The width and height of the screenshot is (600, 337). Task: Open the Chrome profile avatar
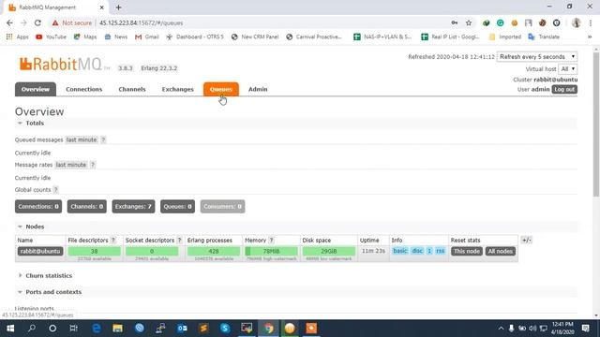577,22
